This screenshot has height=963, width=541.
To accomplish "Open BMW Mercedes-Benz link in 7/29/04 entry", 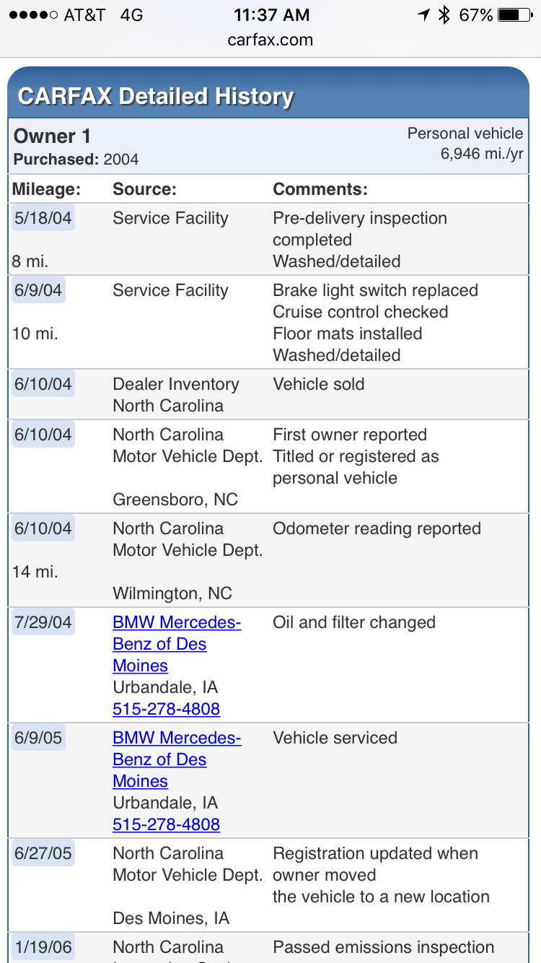I will click(x=177, y=644).
